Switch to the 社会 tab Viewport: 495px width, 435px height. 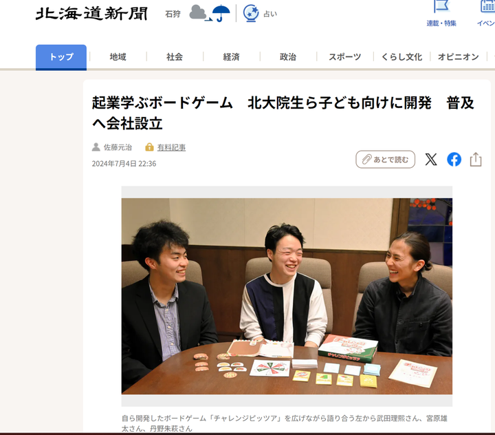175,57
